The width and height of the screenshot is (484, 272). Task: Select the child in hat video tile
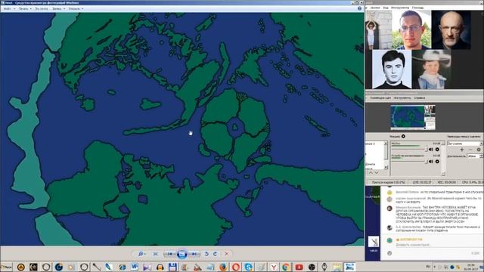[x=431, y=70]
